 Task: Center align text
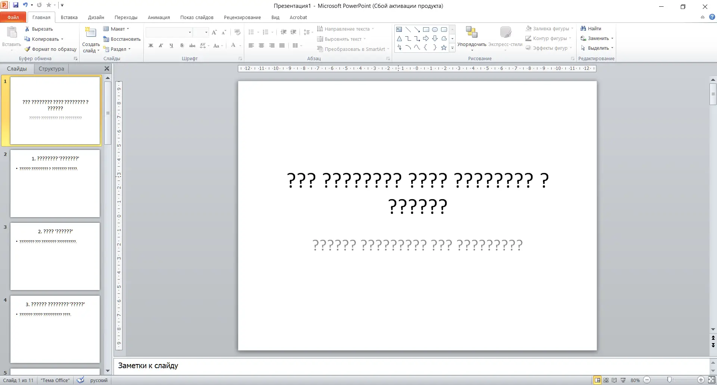click(x=261, y=46)
